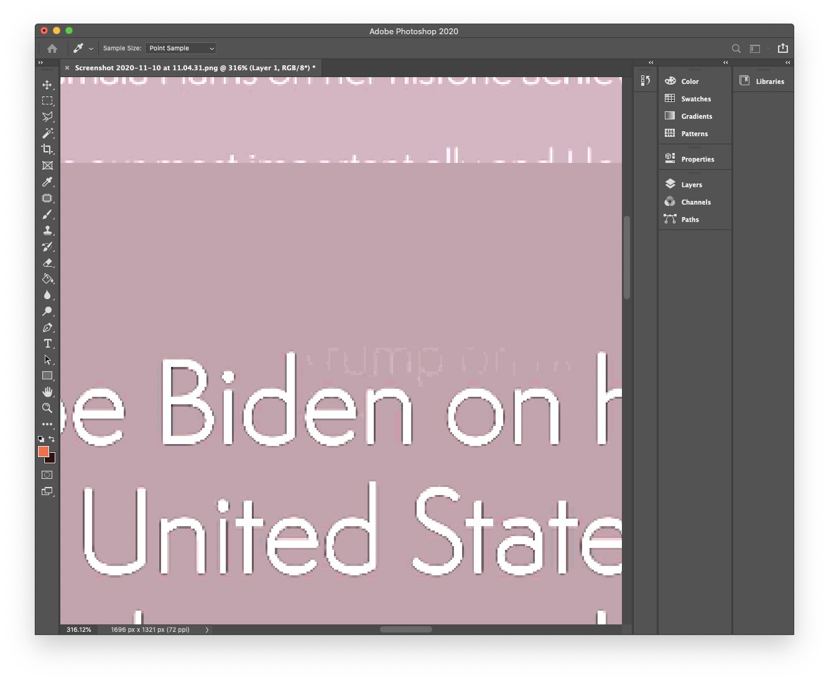Select the Dodge tool
The width and height of the screenshot is (829, 681).
pos(47,311)
